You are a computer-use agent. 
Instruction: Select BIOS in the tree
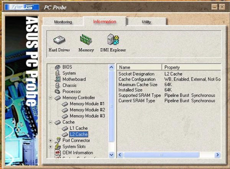tap(67, 67)
